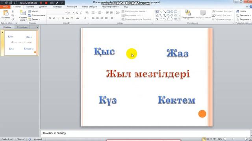Screen dimensions: 252x141
Task: Toggle Italic (К) formatting
Action: pos(54,18)
